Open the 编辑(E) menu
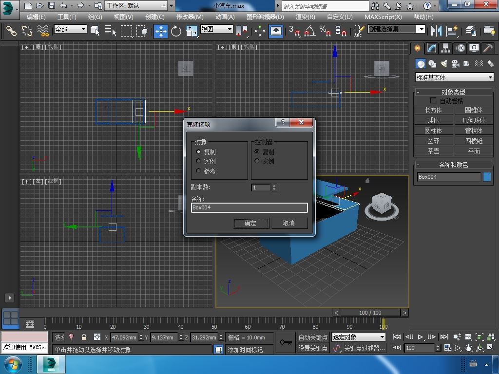499x374 pixels. tap(36, 17)
